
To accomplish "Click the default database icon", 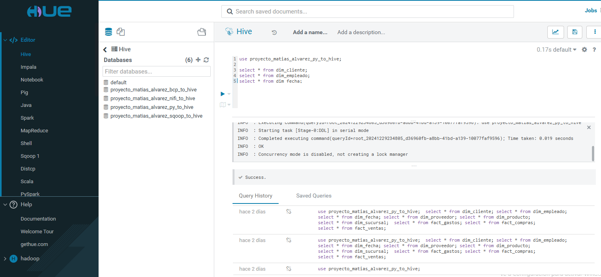I will [106, 83].
